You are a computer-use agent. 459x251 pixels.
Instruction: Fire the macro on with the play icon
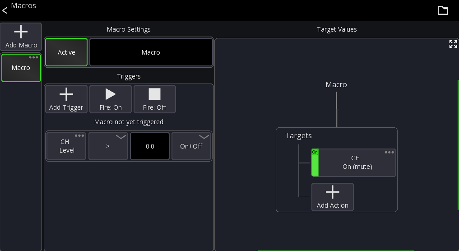[x=111, y=99]
